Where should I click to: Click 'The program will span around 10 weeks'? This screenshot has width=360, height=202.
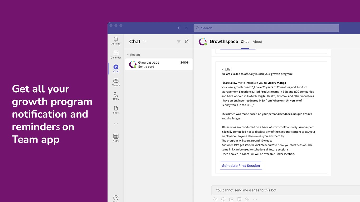pos(247,141)
